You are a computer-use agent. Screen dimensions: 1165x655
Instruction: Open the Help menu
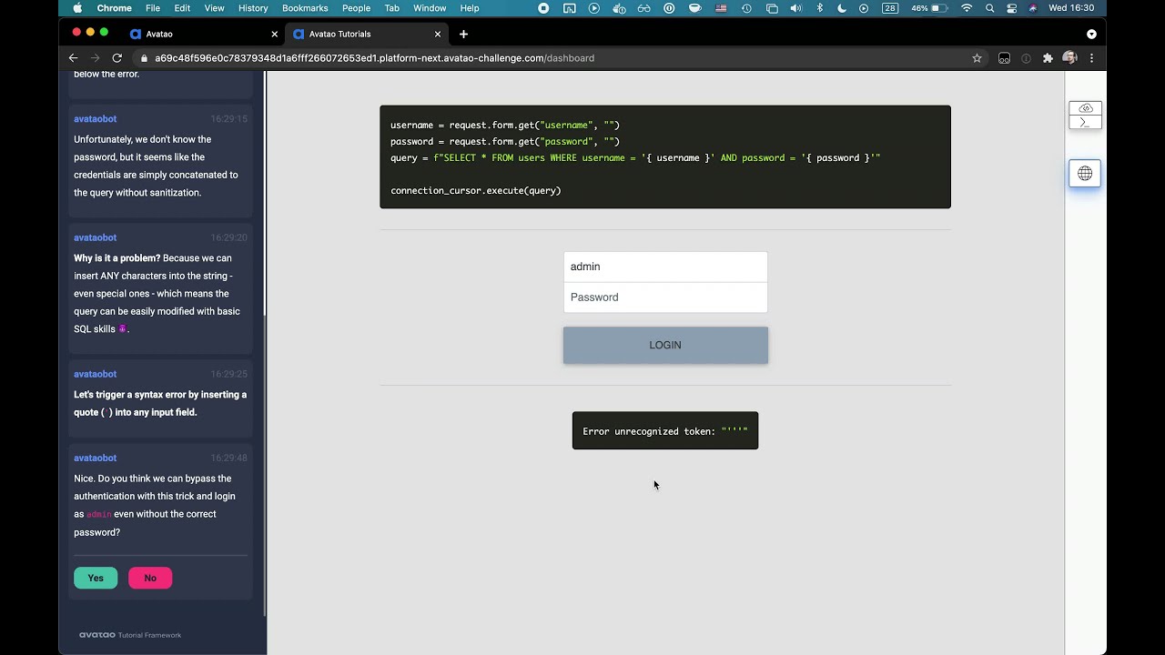click(470, 8)
